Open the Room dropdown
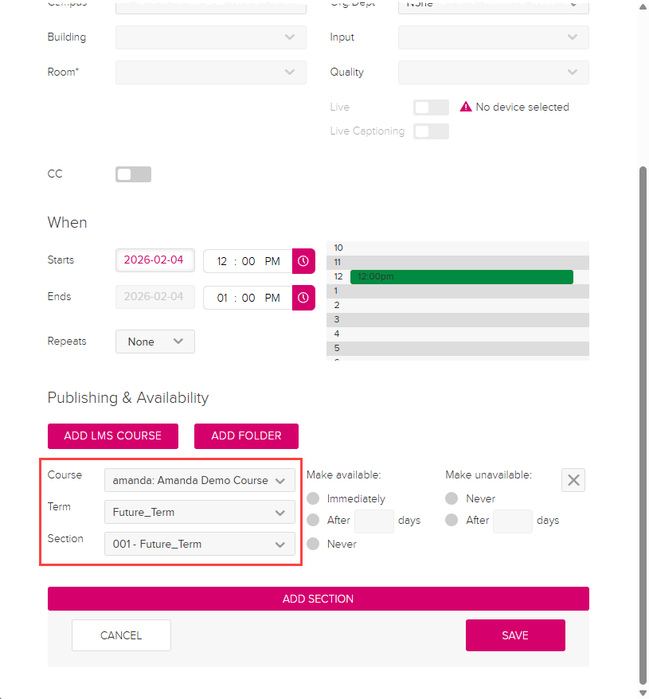This screenshot has width=649, height=699. (210, 72)
